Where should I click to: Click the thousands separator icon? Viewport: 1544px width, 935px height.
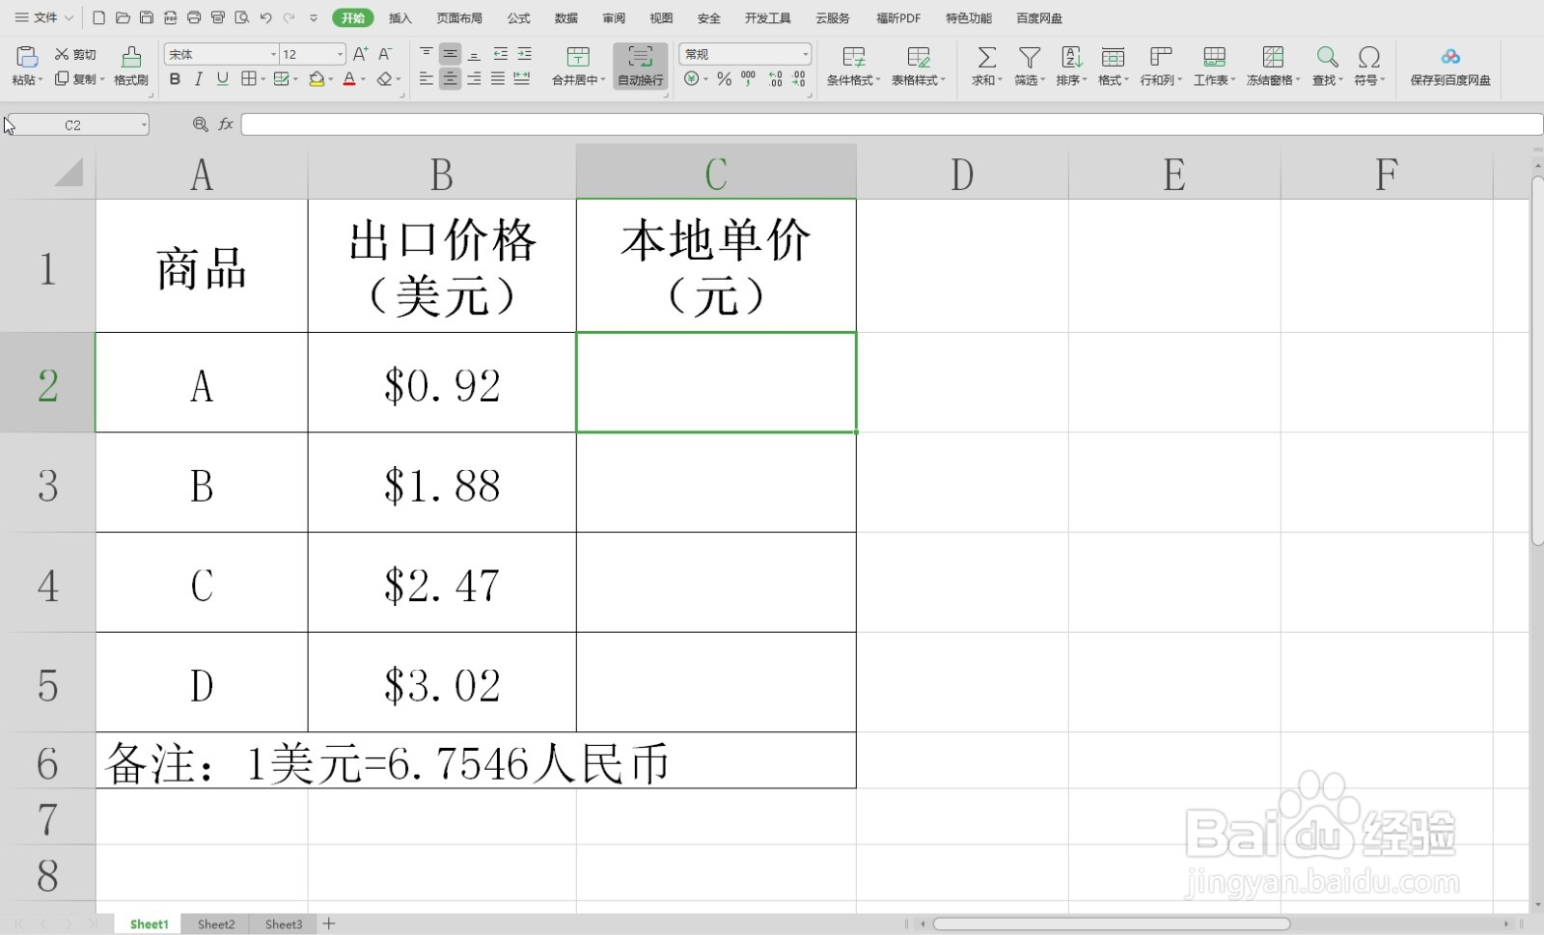tap(749, 79)
